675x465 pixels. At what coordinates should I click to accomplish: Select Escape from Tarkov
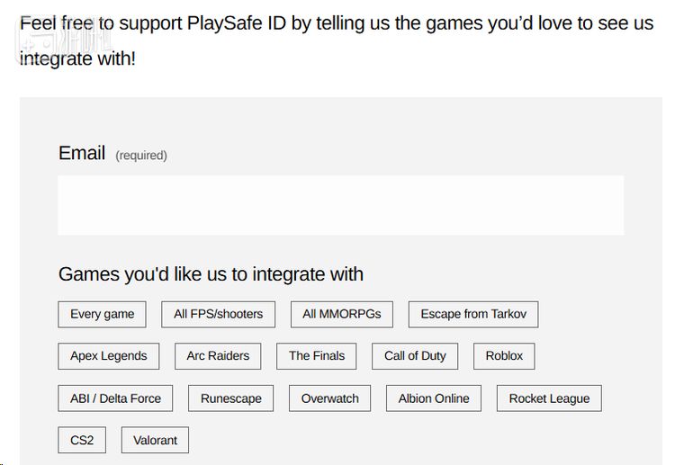click(x=473, y=314)
